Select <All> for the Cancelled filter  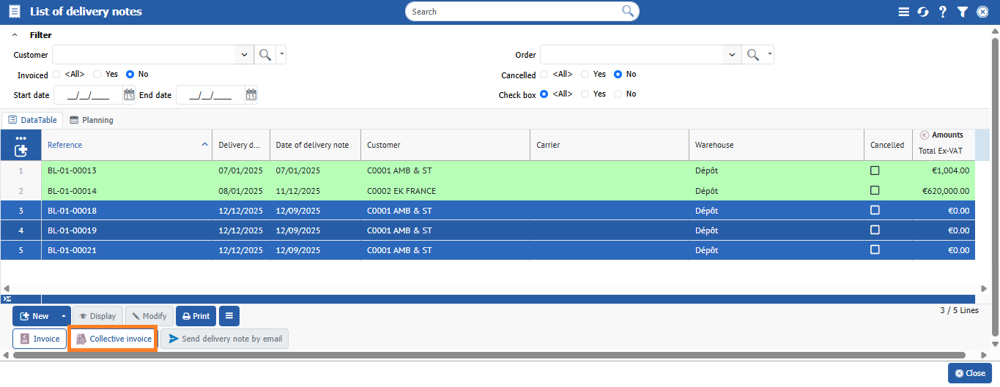[x=544, y=75]
